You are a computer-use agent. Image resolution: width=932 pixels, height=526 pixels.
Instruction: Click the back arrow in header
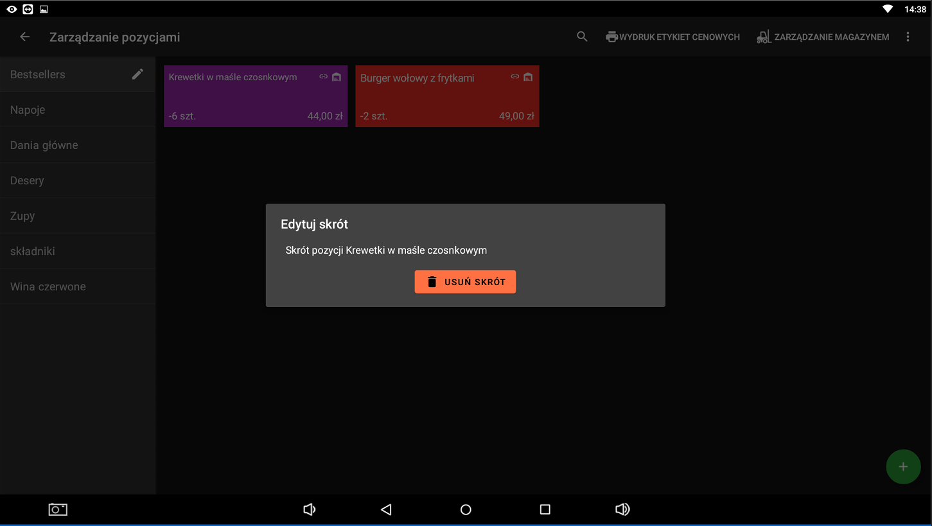tap(25, 37)
